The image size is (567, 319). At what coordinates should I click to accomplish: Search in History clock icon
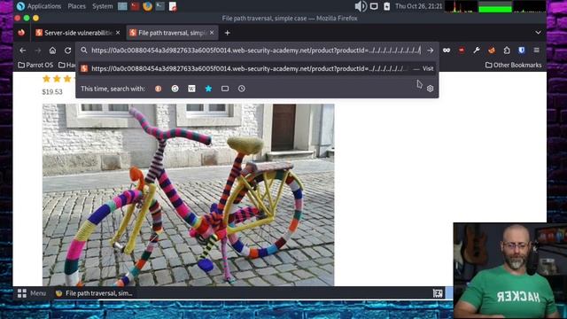242,89
